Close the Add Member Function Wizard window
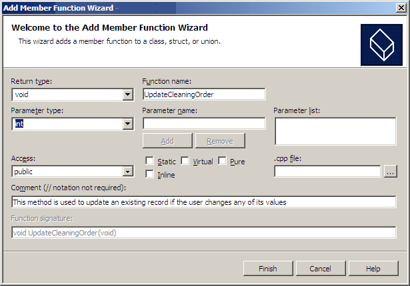The height and width of the screenshot is (286, 410). coord(401,8)
